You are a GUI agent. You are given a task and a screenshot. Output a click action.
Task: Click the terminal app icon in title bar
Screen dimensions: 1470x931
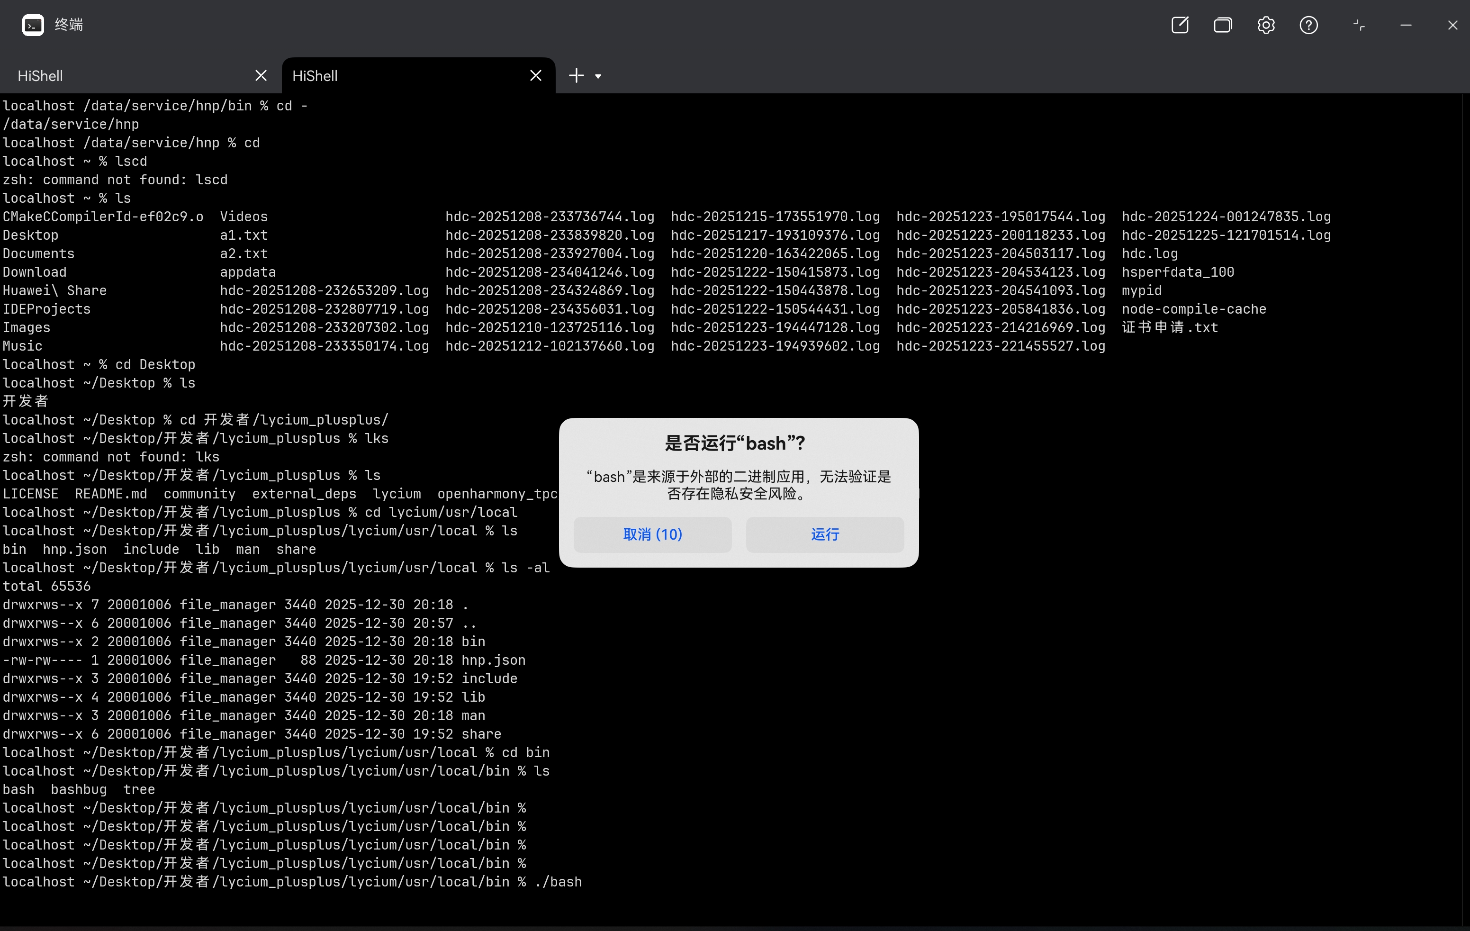click(33, 25)
